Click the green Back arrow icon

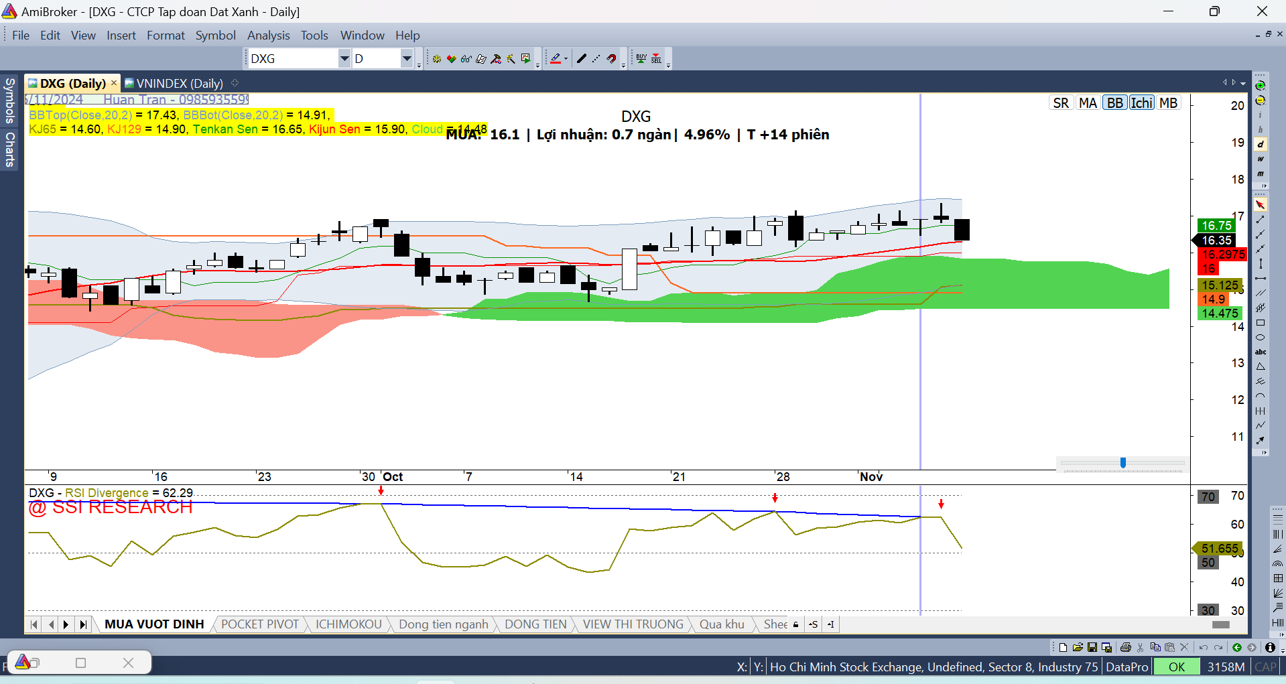coord(1237,647)
